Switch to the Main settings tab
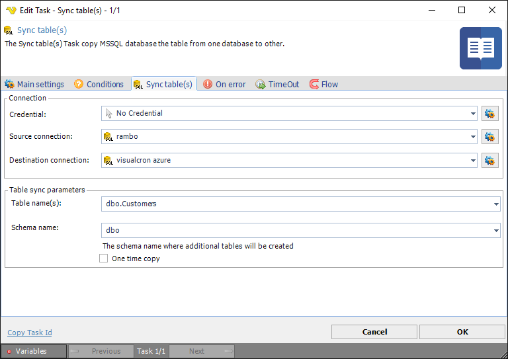This screenshot has width=508, height=359. [x=34, y=84]
